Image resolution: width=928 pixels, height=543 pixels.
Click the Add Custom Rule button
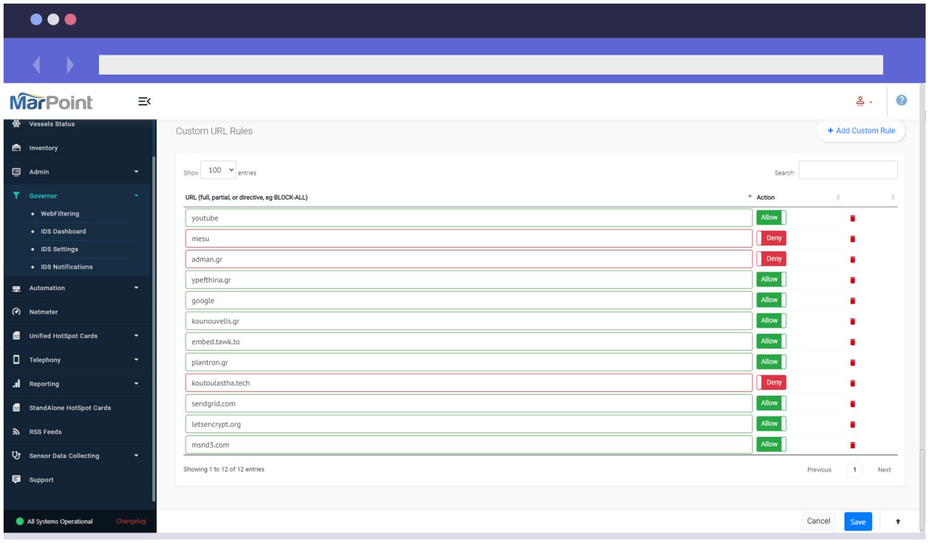point(861,130)
